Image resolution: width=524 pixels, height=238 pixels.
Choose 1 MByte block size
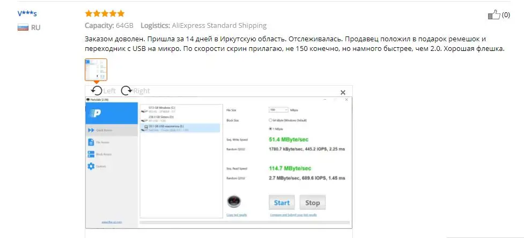tap(276, 129)
